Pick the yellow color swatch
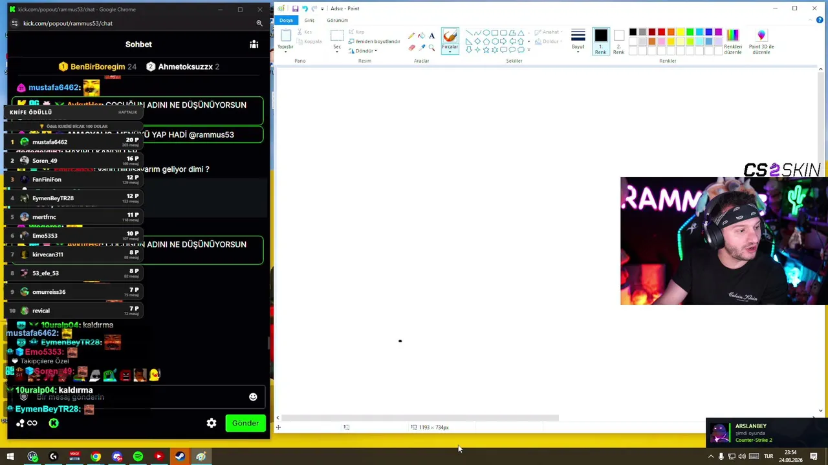Image resolution: width=828 pixels, height=465 pixels. [x=680, y=32]
